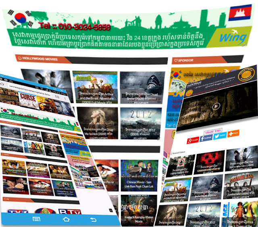Click the phone browser URL address bar

point(31,90)
